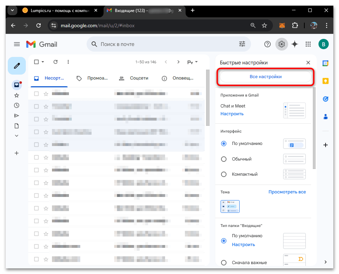Open the More options menu above the mail list
The image size is (339, 274).
click(x=68, y=62)
